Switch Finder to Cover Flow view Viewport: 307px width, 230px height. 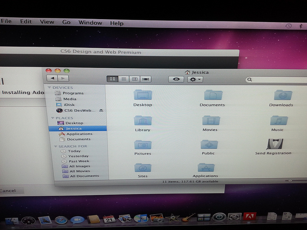[x=145, y=79]
